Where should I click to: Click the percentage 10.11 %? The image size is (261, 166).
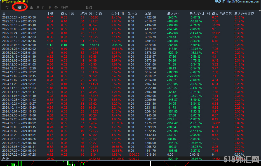[117, 49]
